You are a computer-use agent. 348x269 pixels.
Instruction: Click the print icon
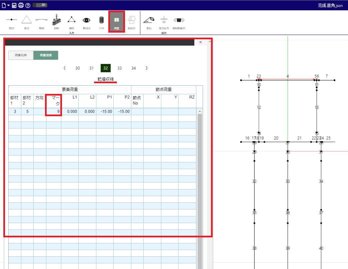pyautogui.click(x=21, y=5)
